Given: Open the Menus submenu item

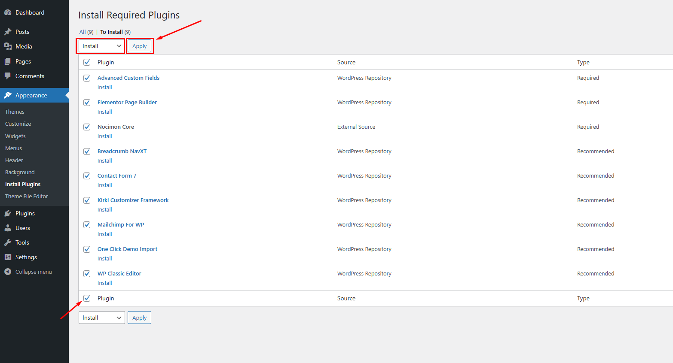Looking at the screenshot, I should tap(13, 148).
